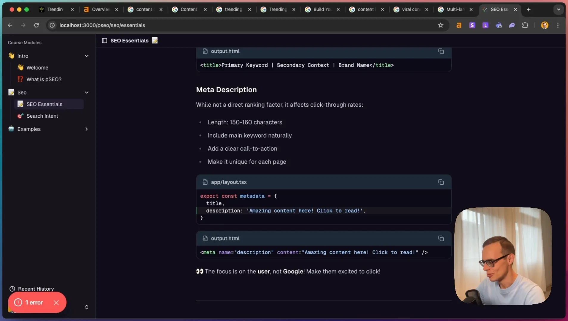Click 'Add a clear call-to-action' bullet
Image resolution: width=568 pixels, height=321 pixels.
click(242, 149)
